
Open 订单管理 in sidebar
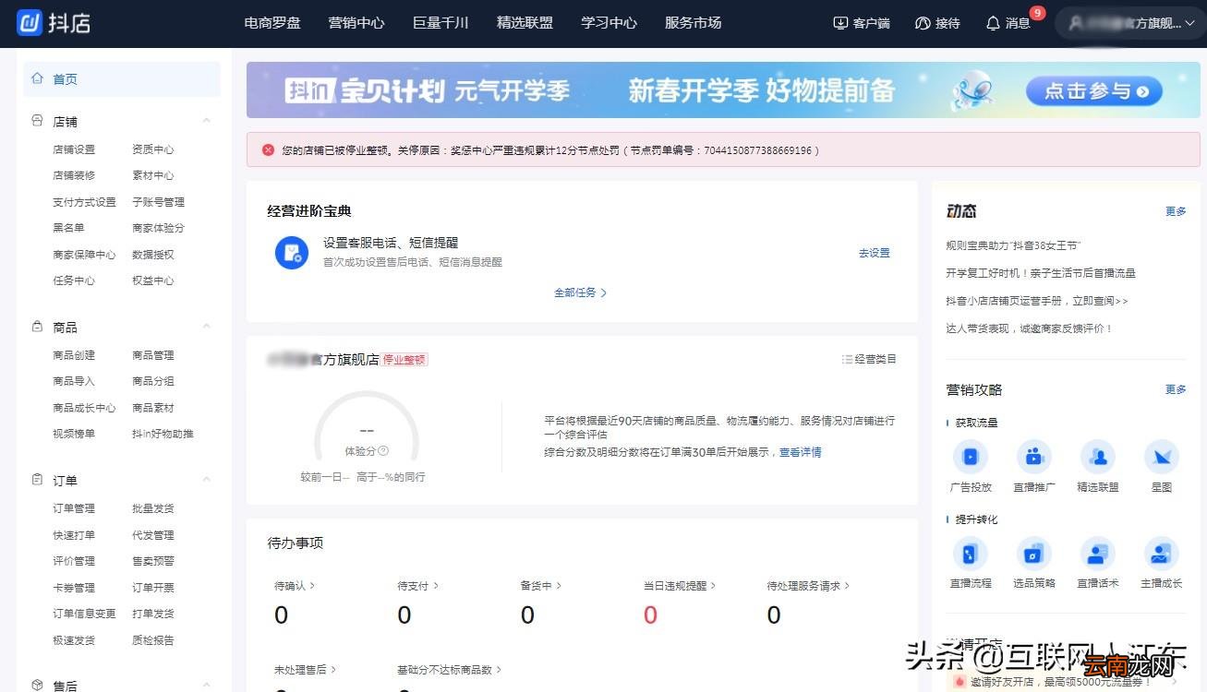tap(74, 508)
